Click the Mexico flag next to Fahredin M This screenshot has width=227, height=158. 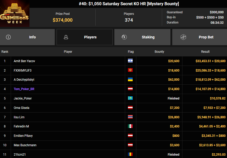[130, 126]
